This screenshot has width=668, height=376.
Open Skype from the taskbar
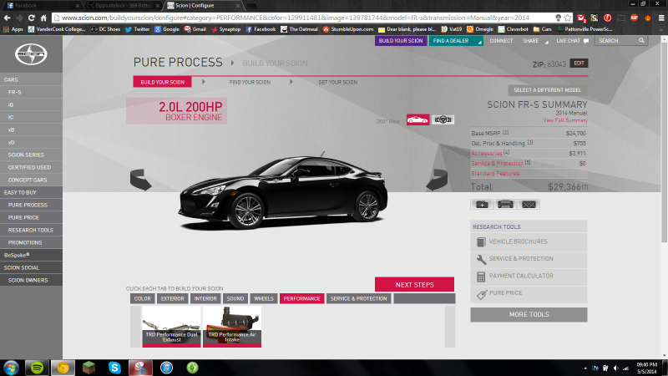pos(114,368)
